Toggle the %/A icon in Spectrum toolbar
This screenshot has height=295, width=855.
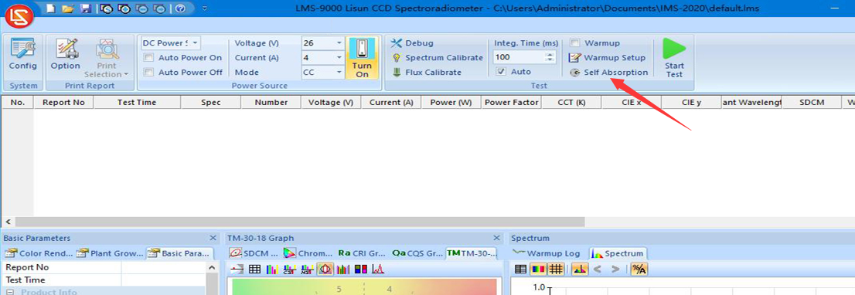tap(639, 269)
